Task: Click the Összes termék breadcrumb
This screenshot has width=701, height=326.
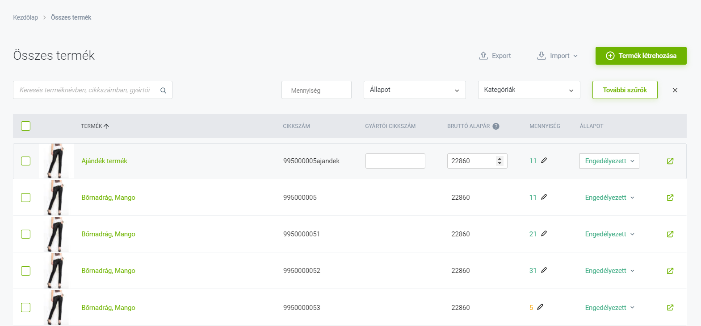Action: pos(71,17)
